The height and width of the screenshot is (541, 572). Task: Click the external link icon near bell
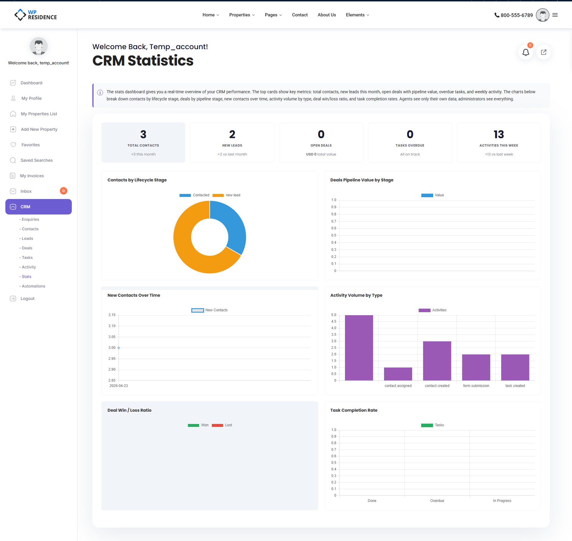click(x=544, y=52)
